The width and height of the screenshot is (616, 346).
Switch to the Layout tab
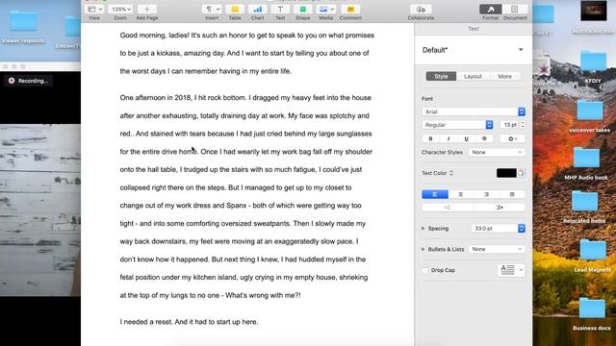[x=473, y=77]
